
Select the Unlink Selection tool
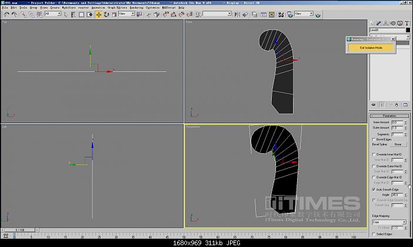pyautogui.click(x=31, y=15)
